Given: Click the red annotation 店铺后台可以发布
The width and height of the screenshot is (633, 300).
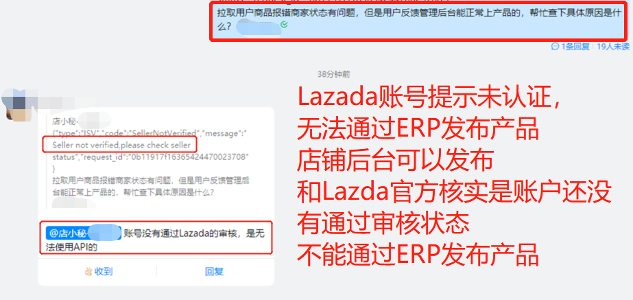Looking at the screenshot, I should [x=395, y=161].
